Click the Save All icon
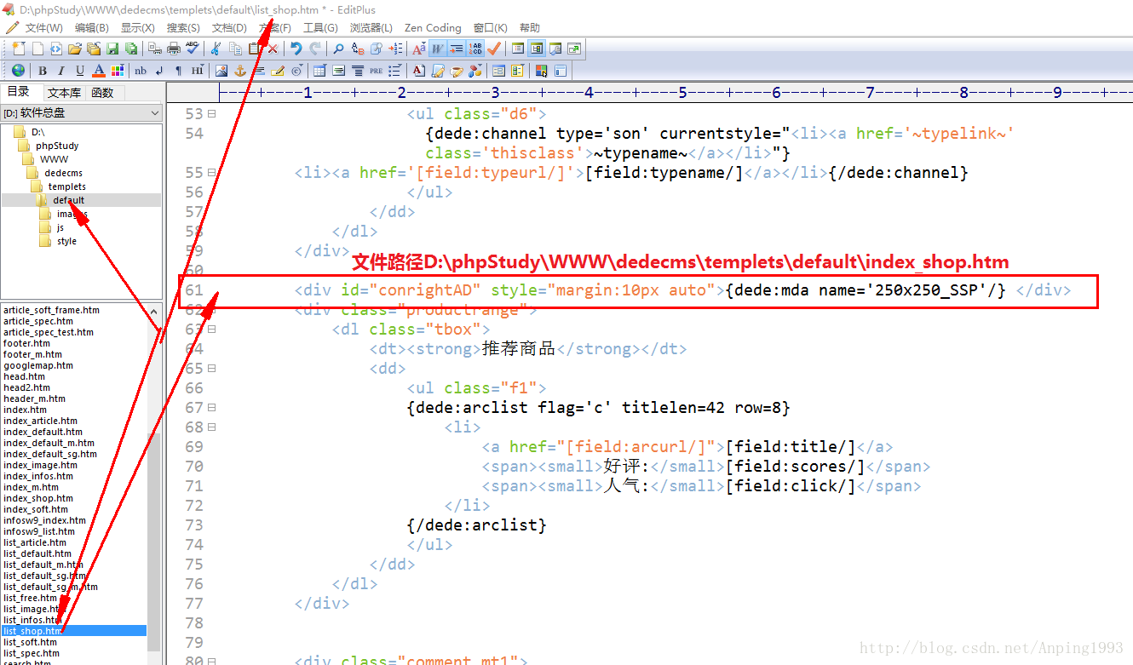Image resolution: width=1133 pixels, height=665 pixels. tap(131, 49)
